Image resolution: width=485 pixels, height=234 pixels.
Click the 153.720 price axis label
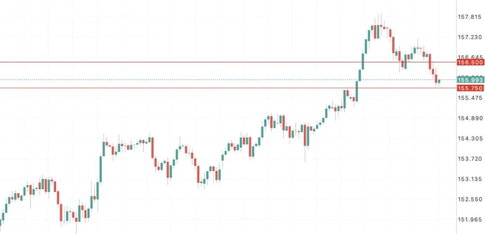(x=469, y=159)
